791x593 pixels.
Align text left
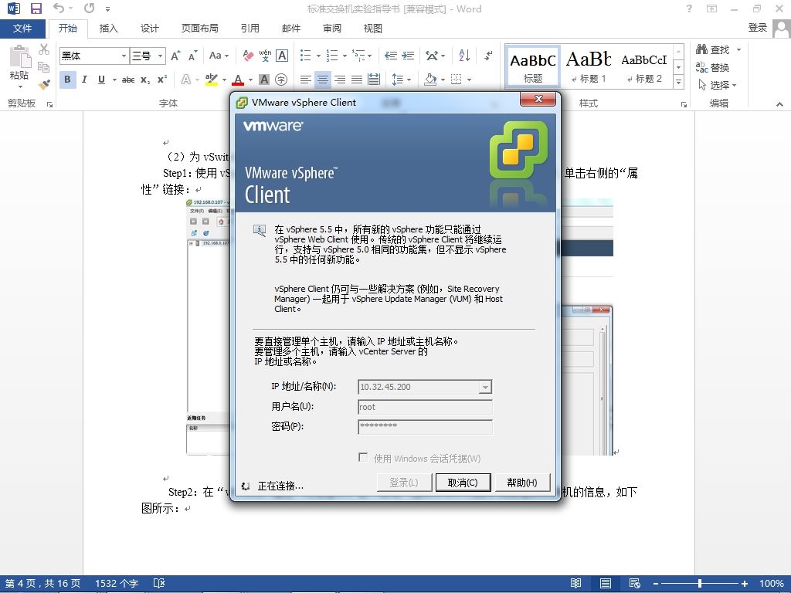click(x=305, y=80)
